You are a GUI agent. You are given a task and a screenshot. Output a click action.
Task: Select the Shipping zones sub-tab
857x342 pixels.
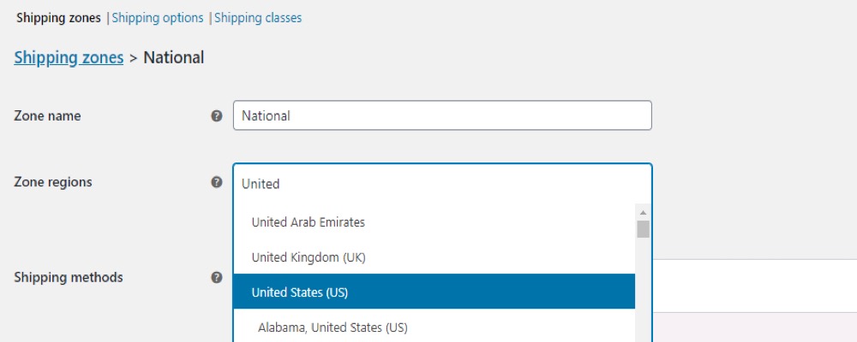pyautogui.click(x=58, y=18)
